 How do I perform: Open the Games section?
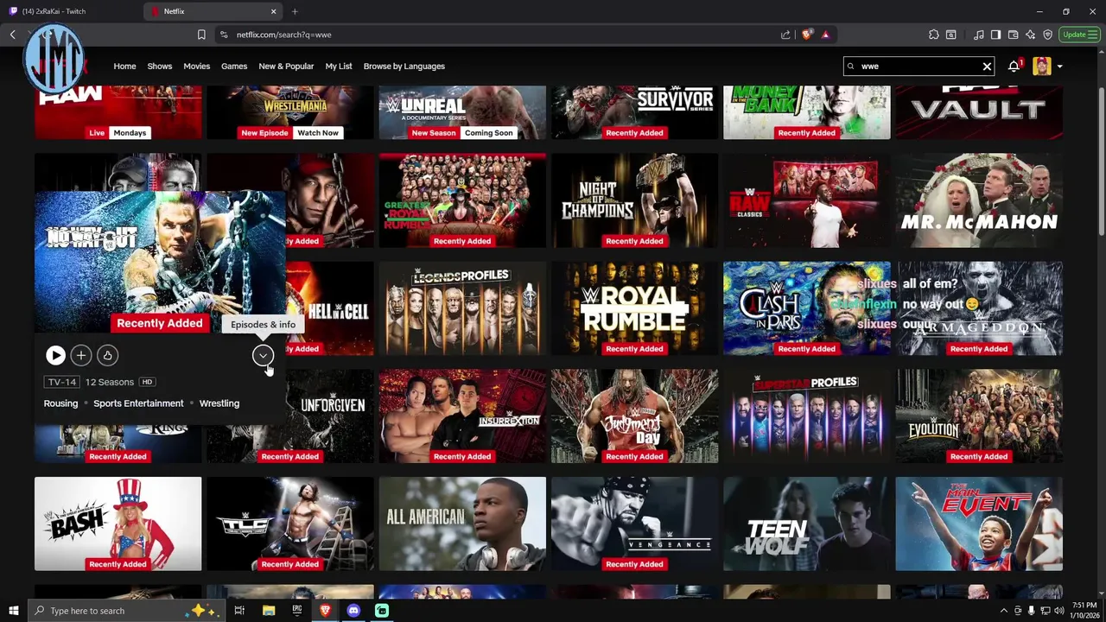(x=234, y=66)
